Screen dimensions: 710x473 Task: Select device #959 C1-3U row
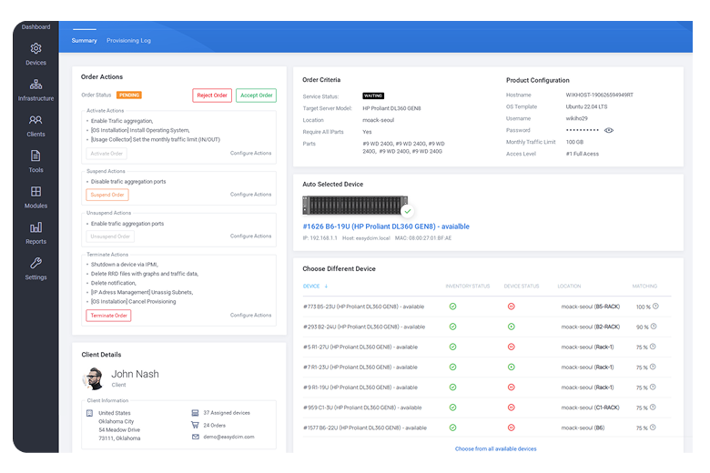coord(487,408)
